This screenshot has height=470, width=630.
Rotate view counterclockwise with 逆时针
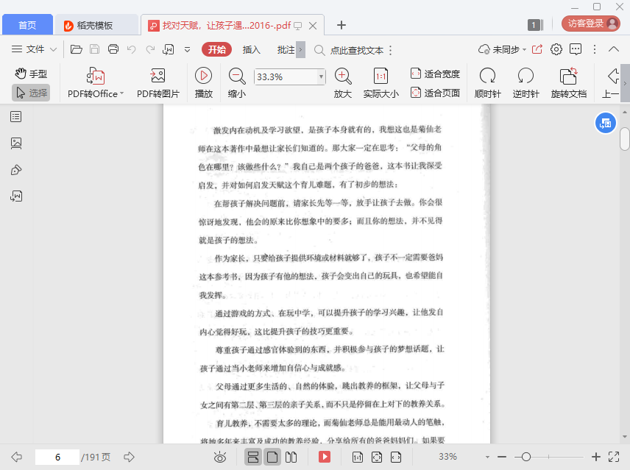tap(525, 82)
